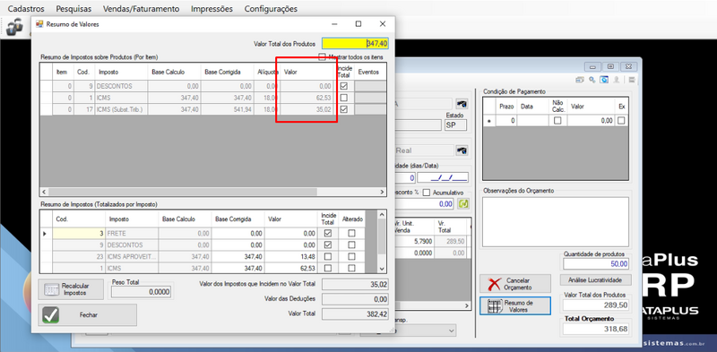
Task: Click the ICMS (Subst.Trib.) tax name cell
Action: point(122,109)
